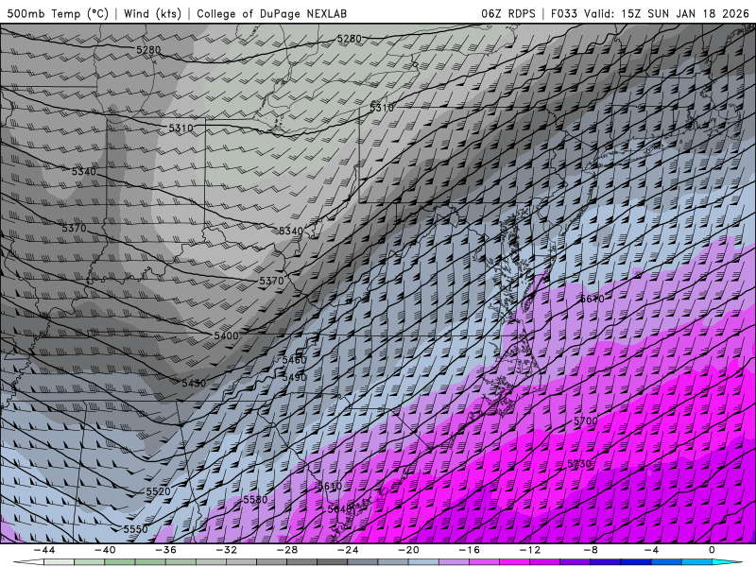Click the -36 colorbar scale value
Viewport: 756px width, 567px height.
(x=165, y=550)
